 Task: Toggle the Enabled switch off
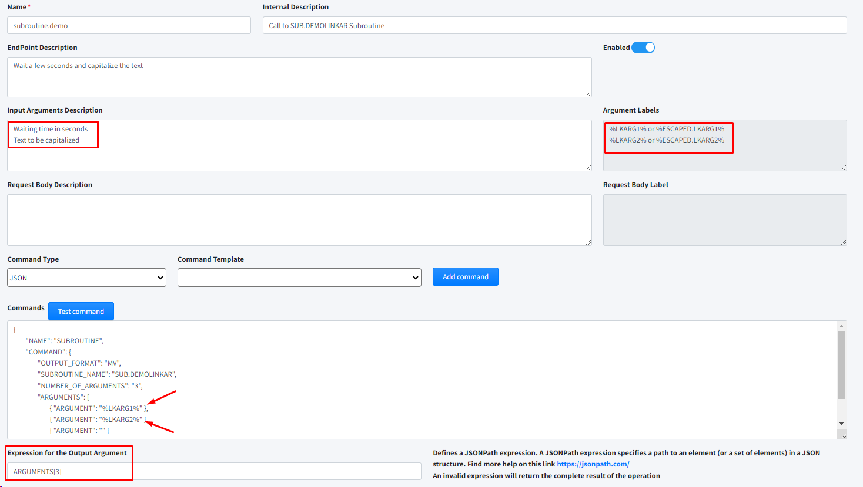(643, 48)
